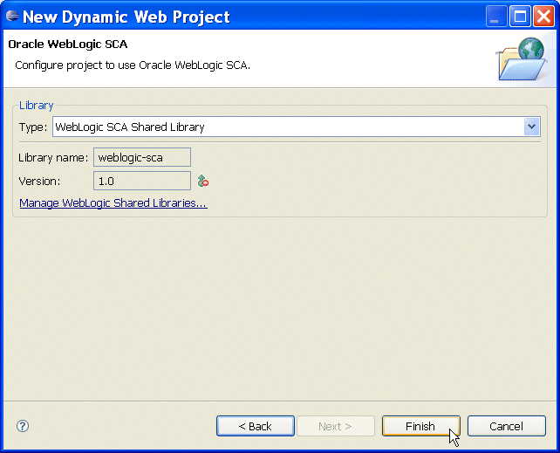This screenshot has width=560, height=453.
Task: Click the help question mark icon
Action: pyautogui.click(x=23, y=426)
